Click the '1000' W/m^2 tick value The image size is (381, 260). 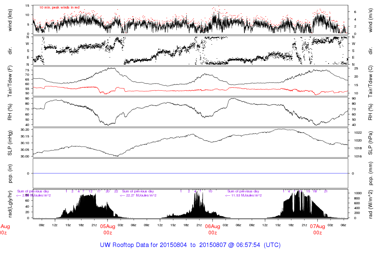coord(358,193)
